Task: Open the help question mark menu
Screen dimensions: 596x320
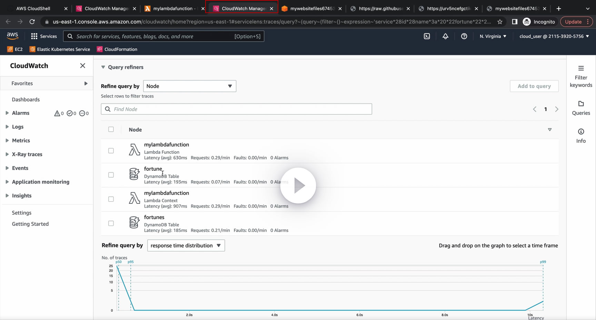Action: [x=464, y=36]
